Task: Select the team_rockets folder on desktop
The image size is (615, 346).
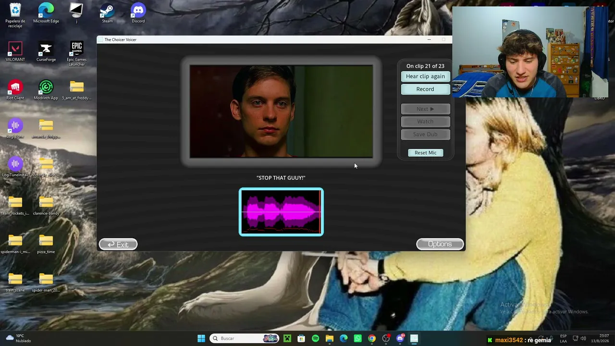Action: tap(15, 205)
